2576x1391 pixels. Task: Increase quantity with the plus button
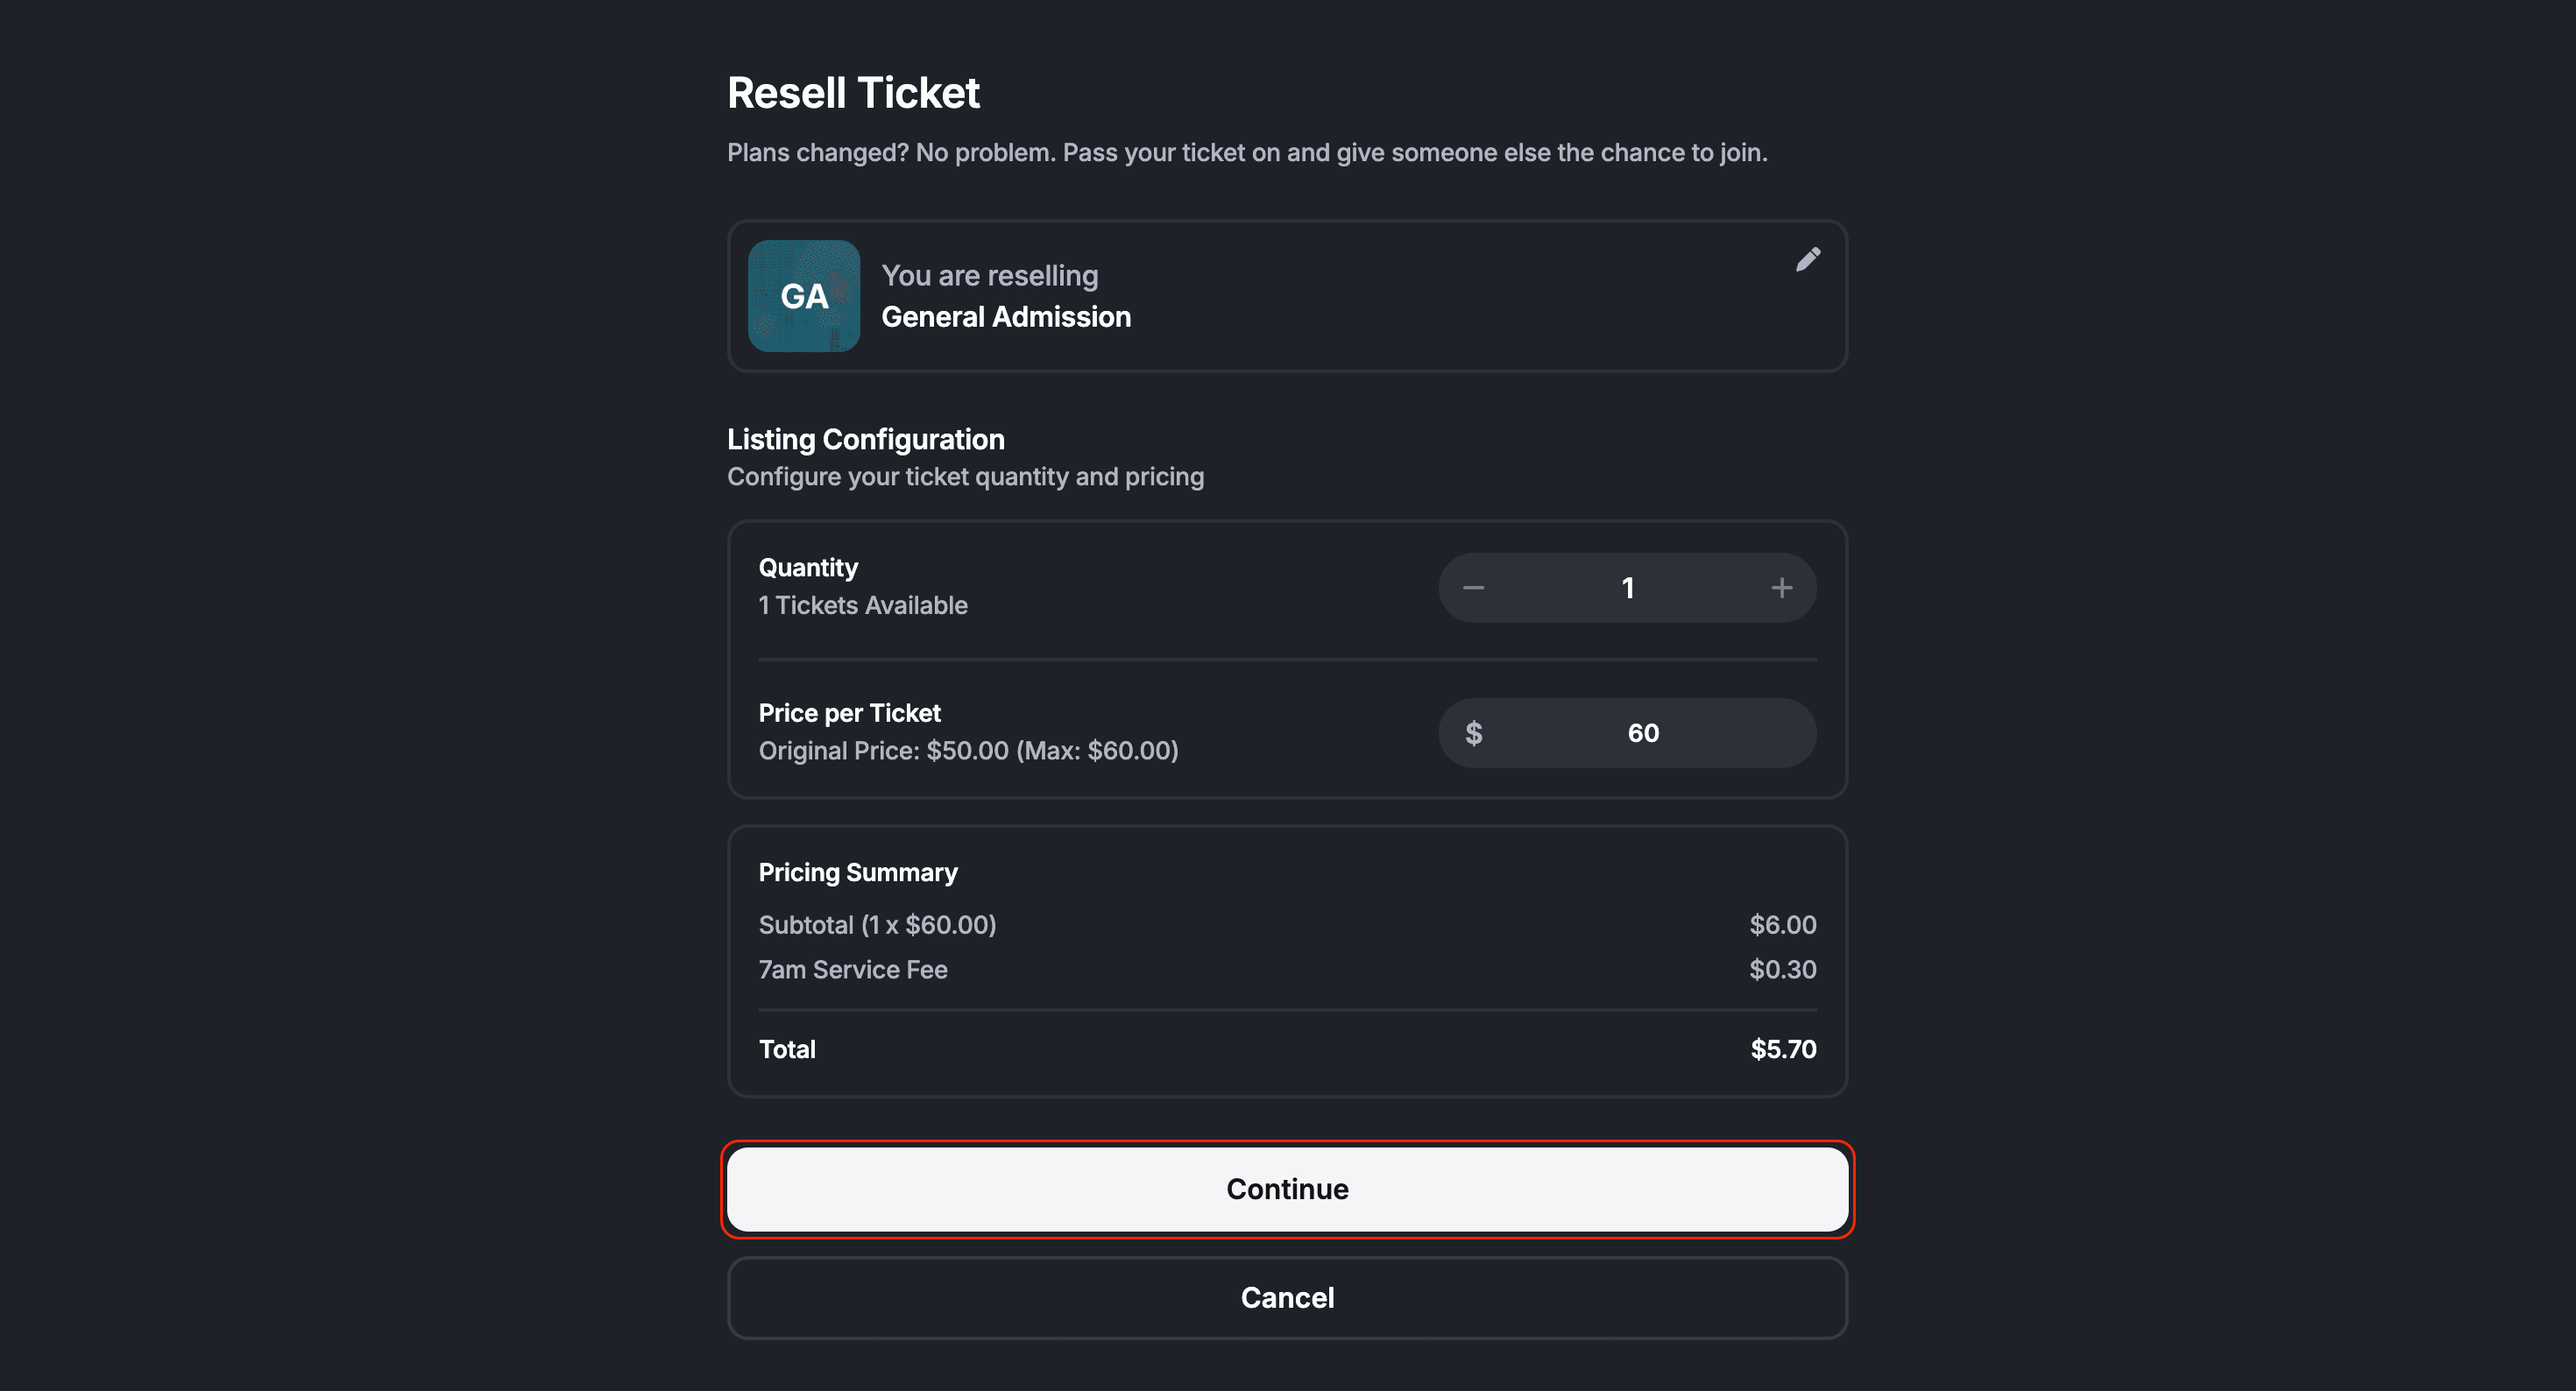coord(1781,588)
